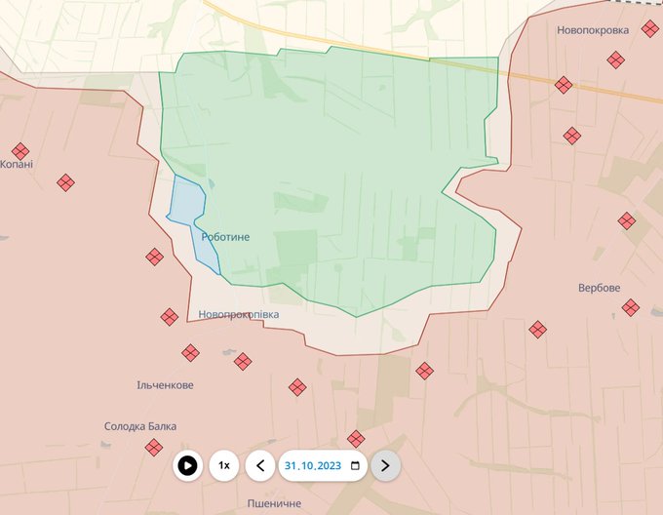The image size is (663, 515).
Task: Click the 31.10.2023 date input field
Action: pos(323,465)
